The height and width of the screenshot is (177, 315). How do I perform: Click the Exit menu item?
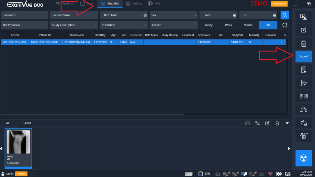pos(154,4)
